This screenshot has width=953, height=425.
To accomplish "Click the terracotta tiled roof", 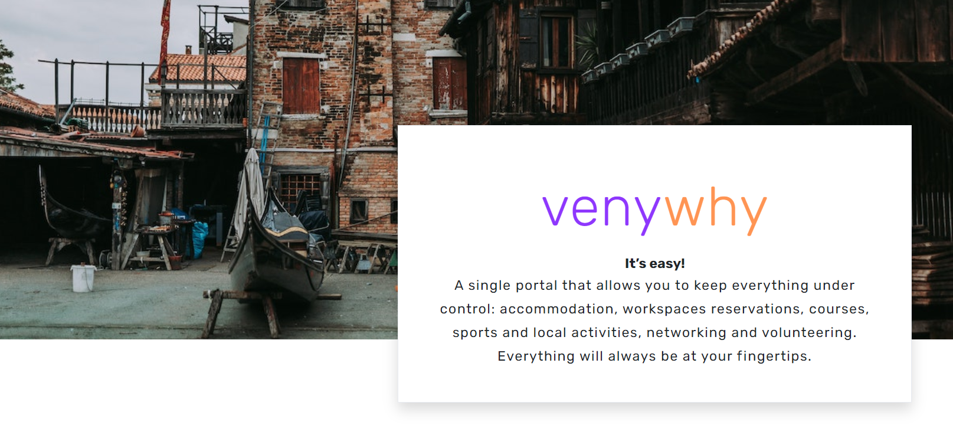I will [198, 68].
